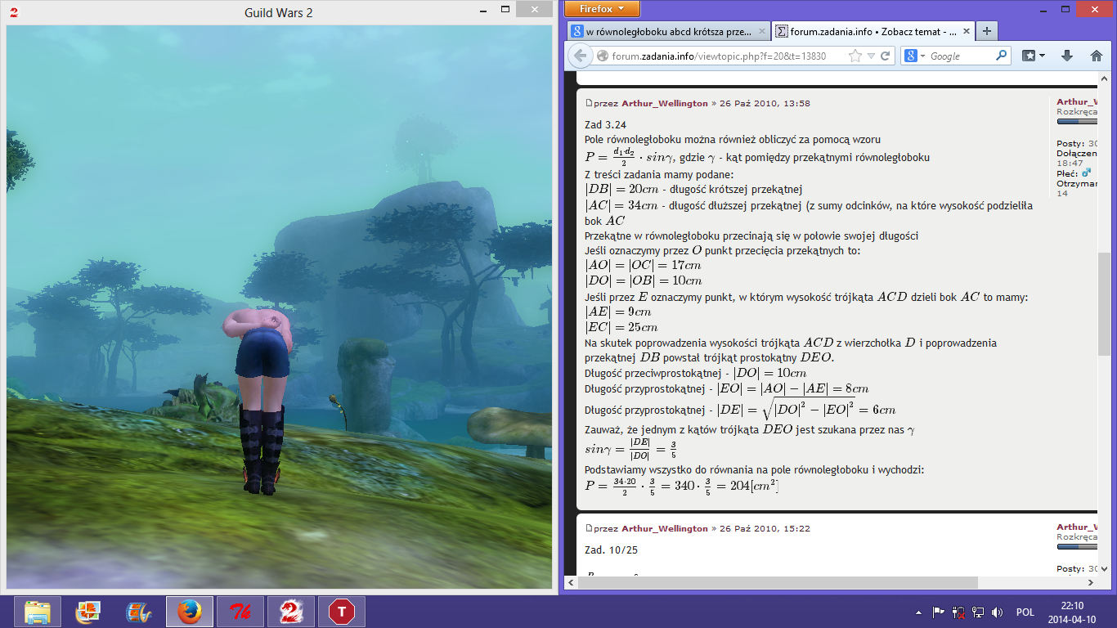The image size is (1117, 628).
Task: Open the URL history dropdown arrow
Action: (x=872, y=56)
